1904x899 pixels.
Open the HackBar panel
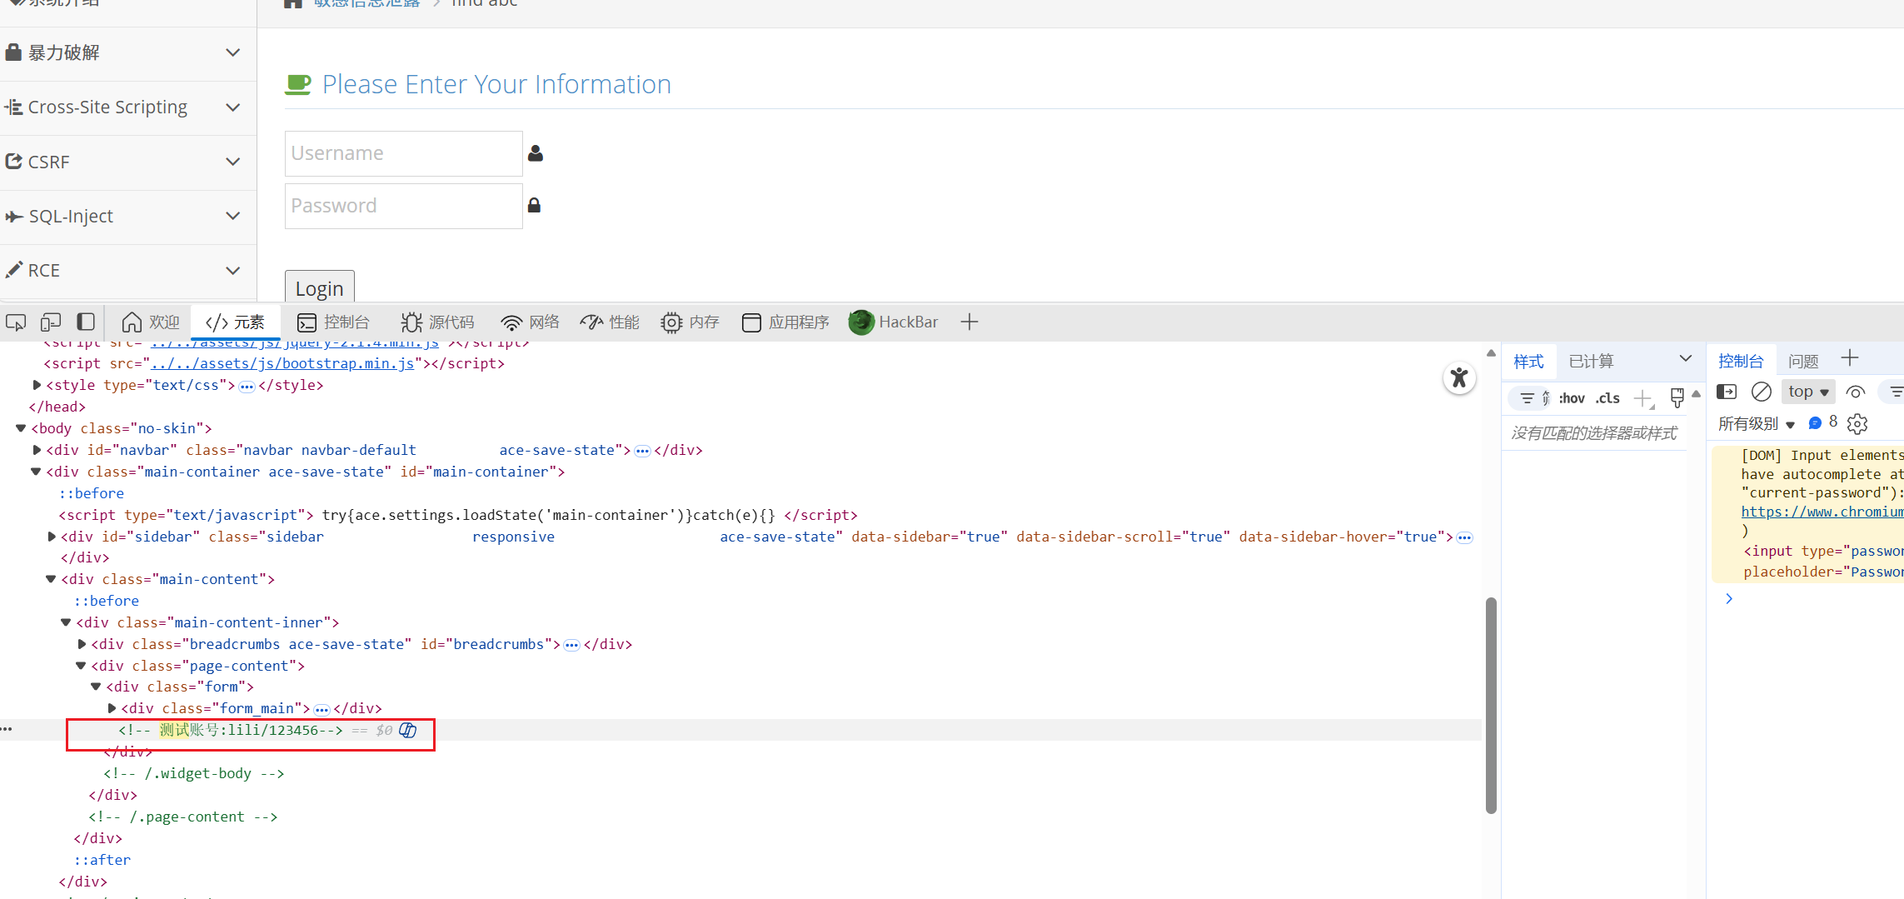pos(894,322)
